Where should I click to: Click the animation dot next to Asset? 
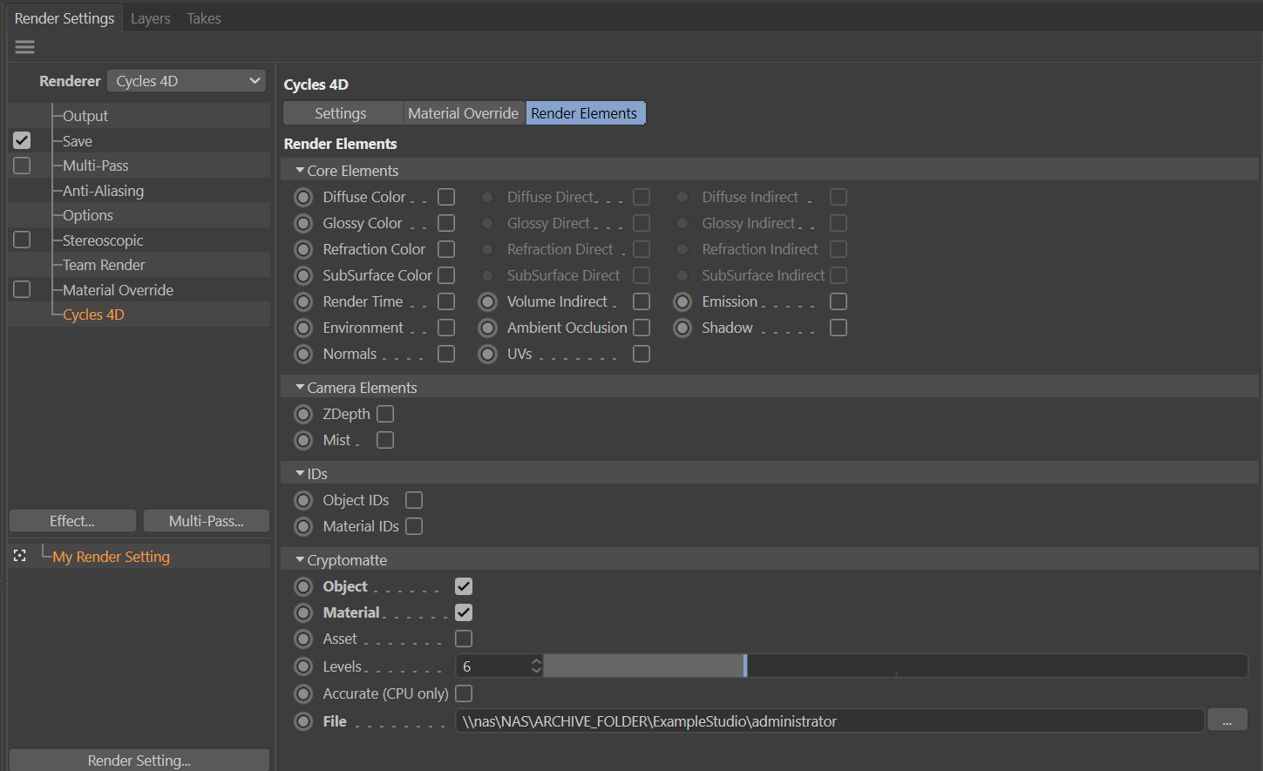click(x=303, y=639)
